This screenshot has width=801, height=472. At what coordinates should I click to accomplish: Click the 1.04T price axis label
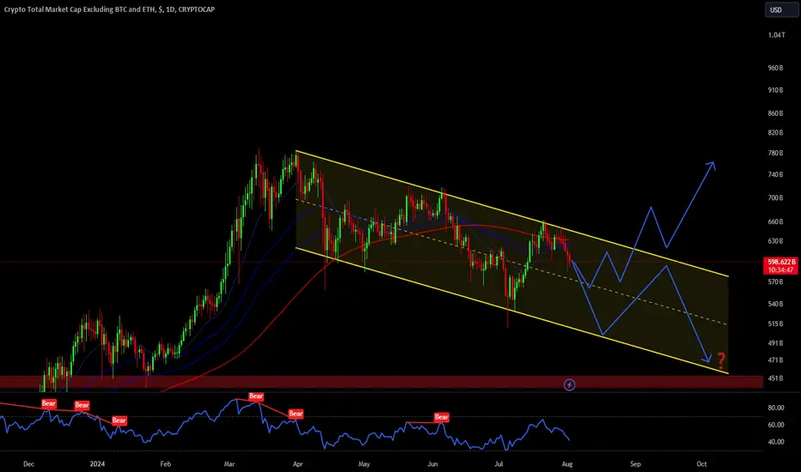pyautogui.click(x=776, y=35)
